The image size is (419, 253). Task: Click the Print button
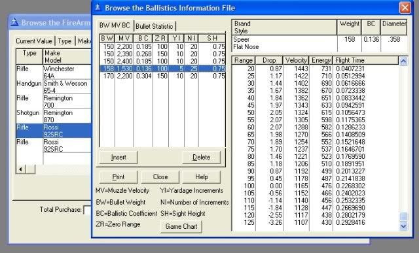tap(118, 177)
